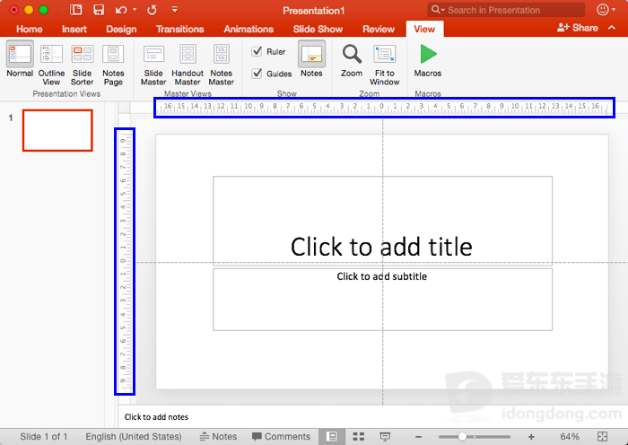Click the 64% zoom level
The height and width of the screenshot is (445, 628).
pyautogui.click(x=570, y=437)
